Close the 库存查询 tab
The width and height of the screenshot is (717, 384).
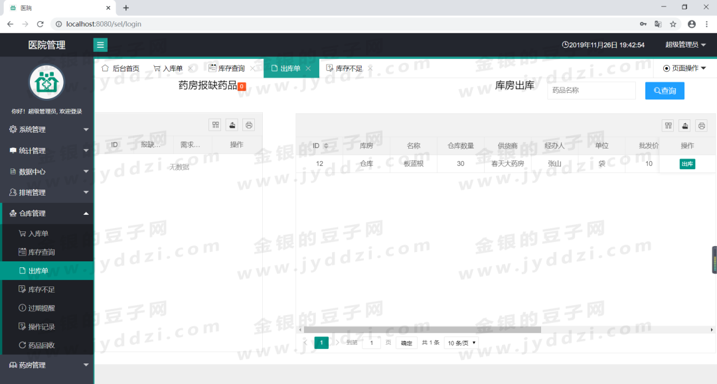coord(252,68)
